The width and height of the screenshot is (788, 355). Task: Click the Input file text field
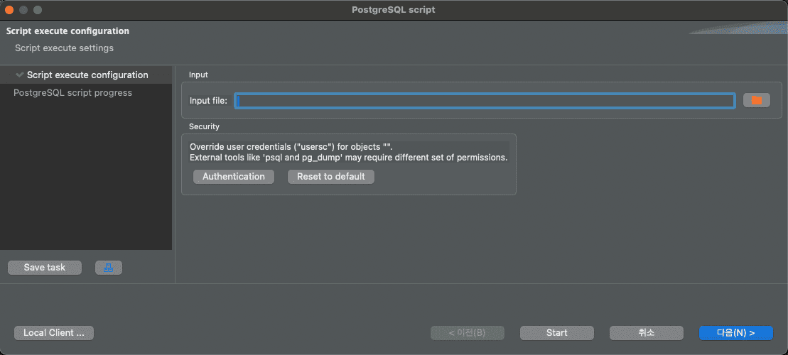(x=485, y=101)
